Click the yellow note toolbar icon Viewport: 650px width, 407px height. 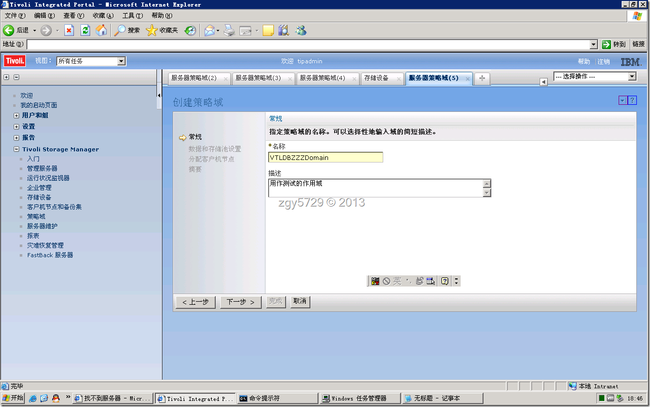click(x=268, y=30)
